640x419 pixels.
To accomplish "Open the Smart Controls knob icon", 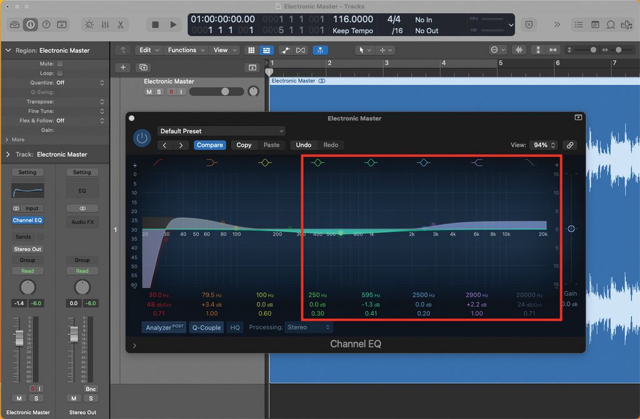I will 89,24.
